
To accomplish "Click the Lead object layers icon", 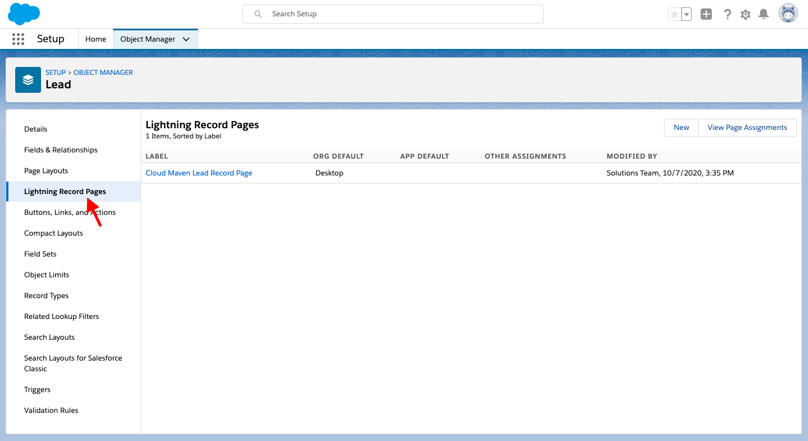I will pyautogui.click(x=28, y=80).
